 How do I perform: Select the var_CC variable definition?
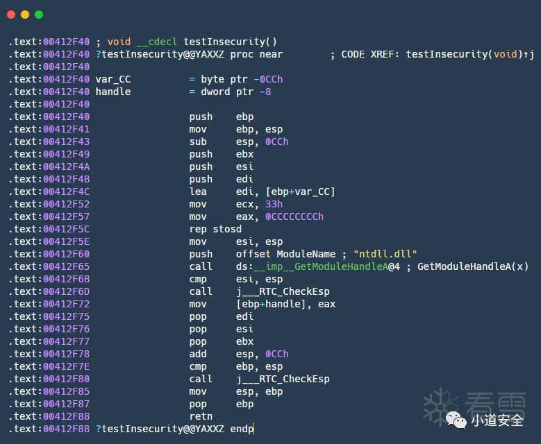pyautogui.click(x=113, y=79)
